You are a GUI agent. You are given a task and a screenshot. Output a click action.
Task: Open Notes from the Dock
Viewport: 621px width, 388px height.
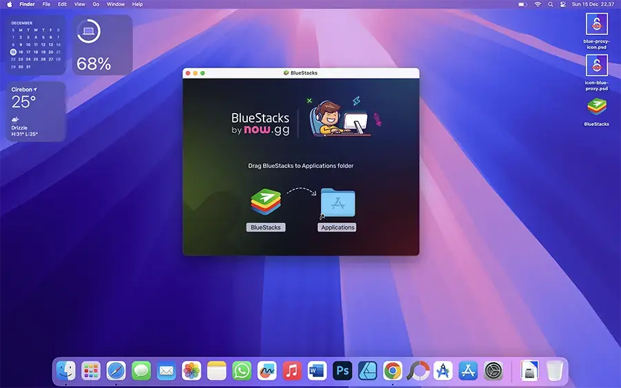217,371
